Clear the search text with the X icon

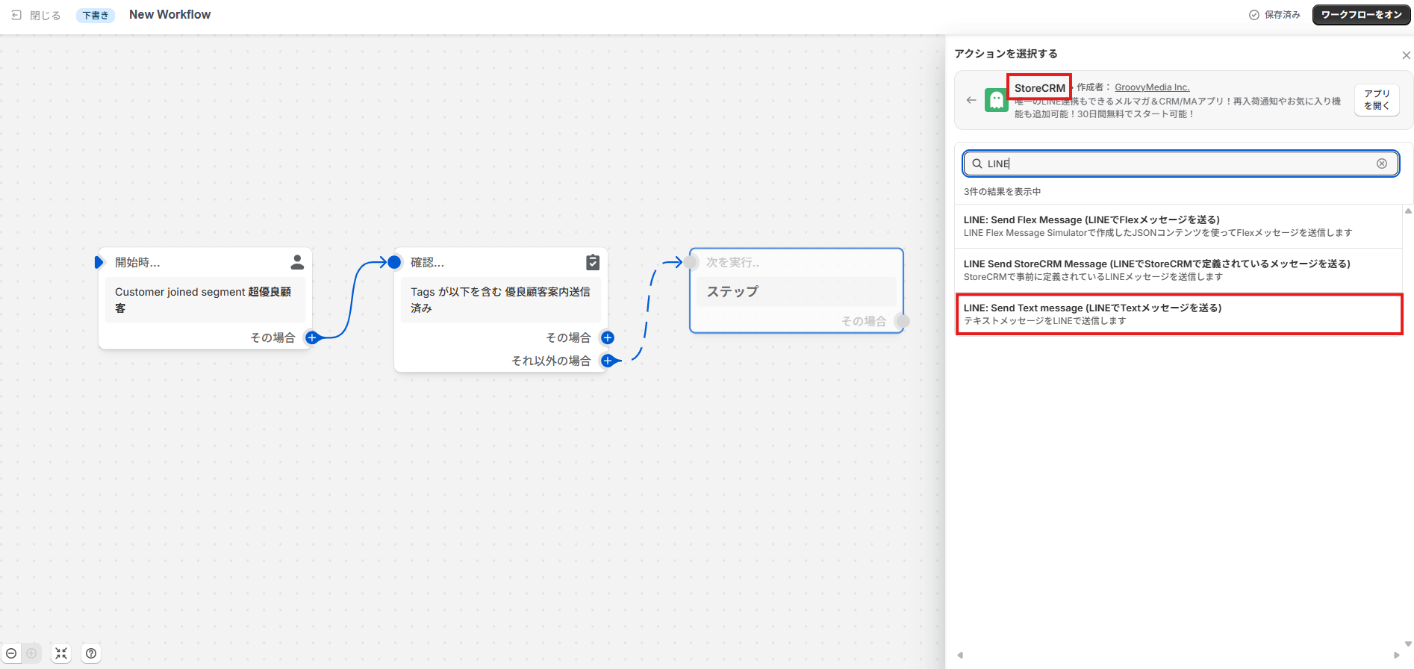[1382, 164]
